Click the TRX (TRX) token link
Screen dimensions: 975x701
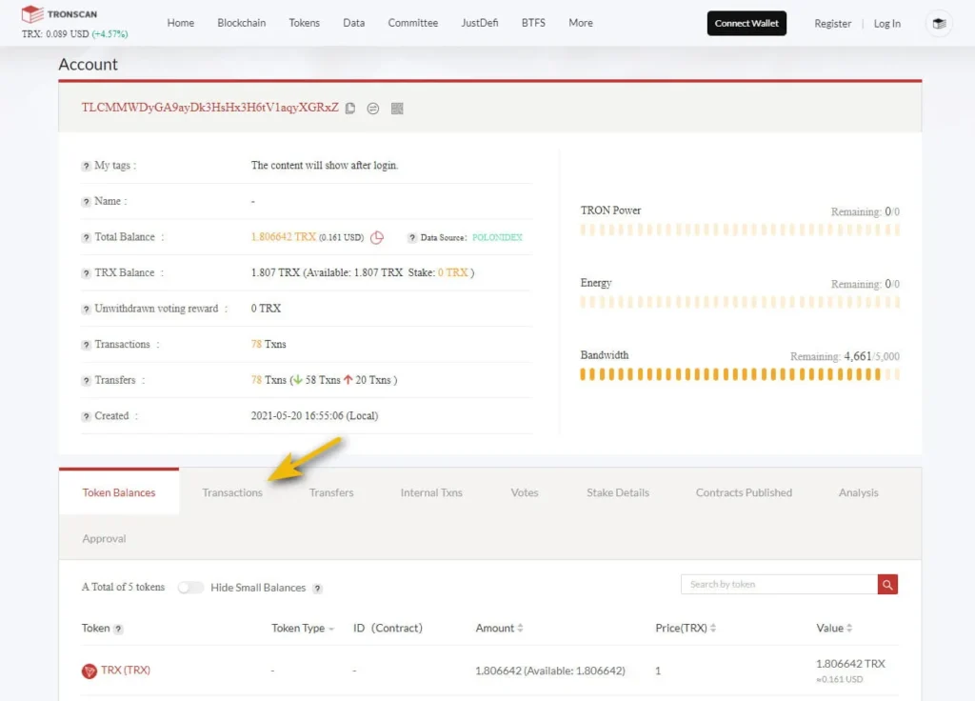pyautogui.click(x=126, y=670)
